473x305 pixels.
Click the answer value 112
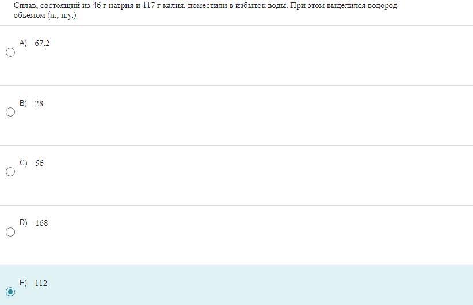(41, 283)
